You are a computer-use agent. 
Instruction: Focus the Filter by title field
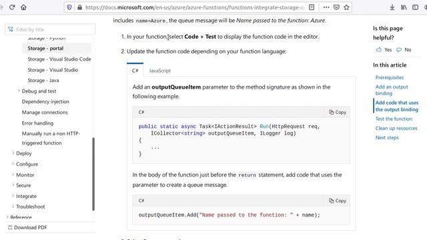point(50,29)
